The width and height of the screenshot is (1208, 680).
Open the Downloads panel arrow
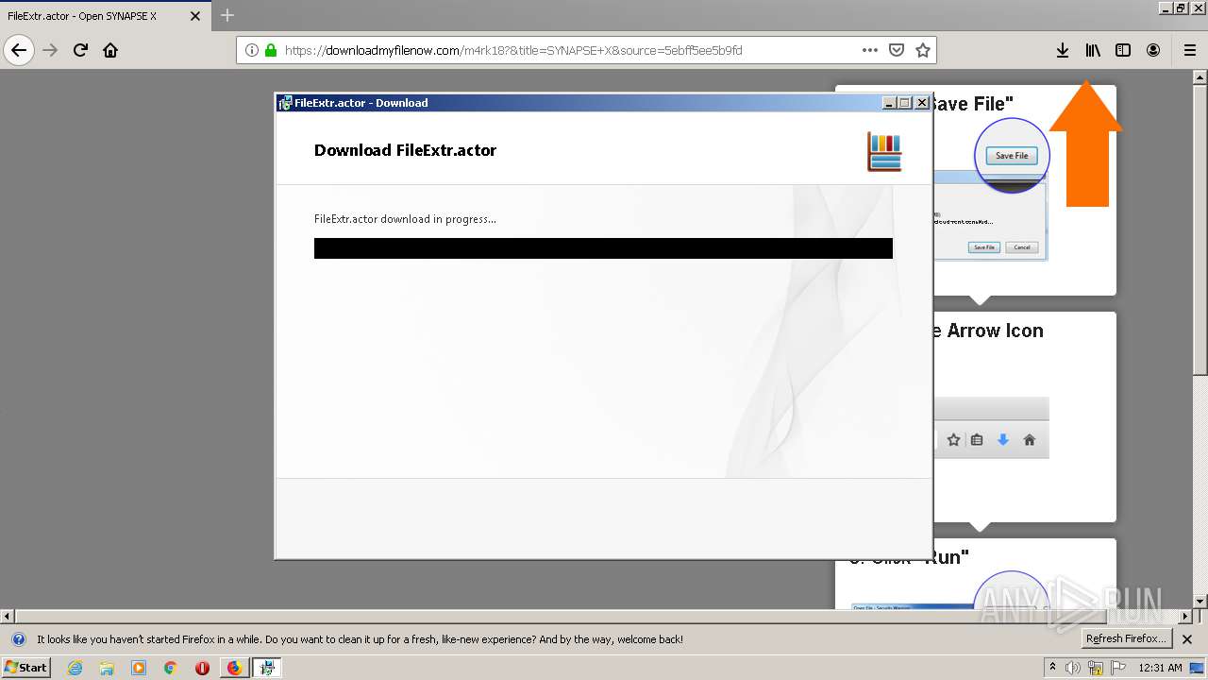[1063, 50]
